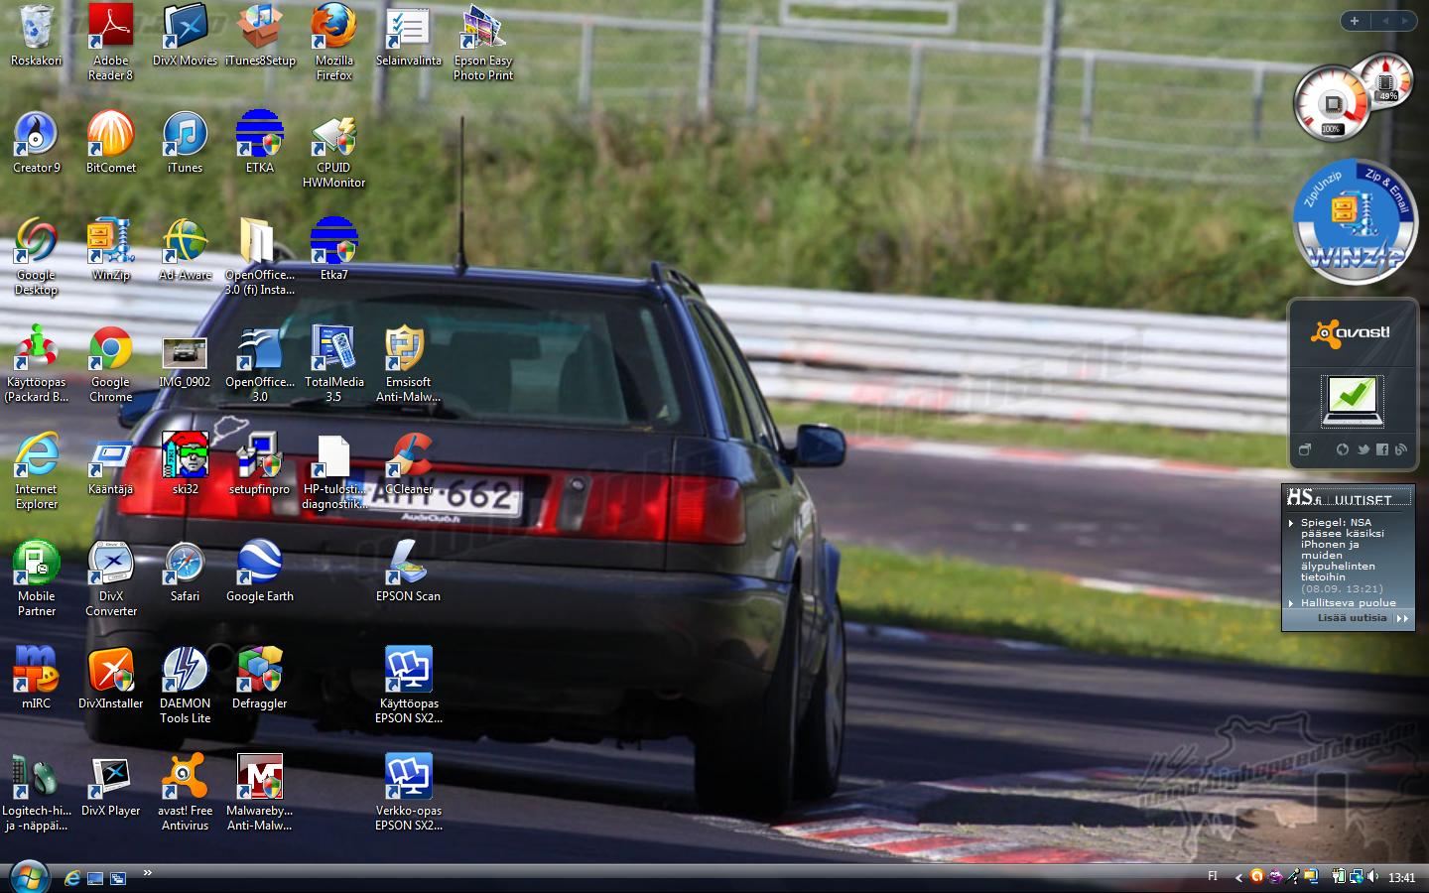
Task: Open the Roskakori recycle bin
Action: click(36, 29)
